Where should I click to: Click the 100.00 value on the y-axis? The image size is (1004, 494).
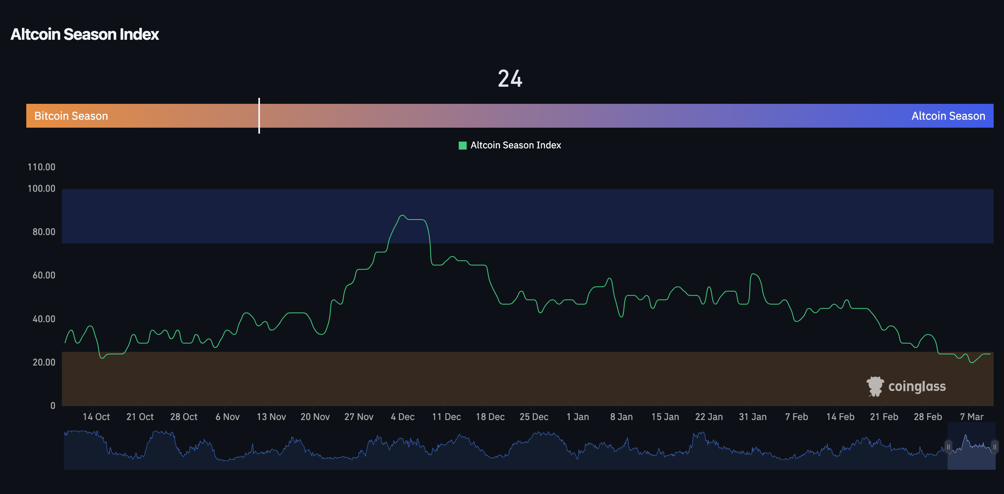click(42, 189)
